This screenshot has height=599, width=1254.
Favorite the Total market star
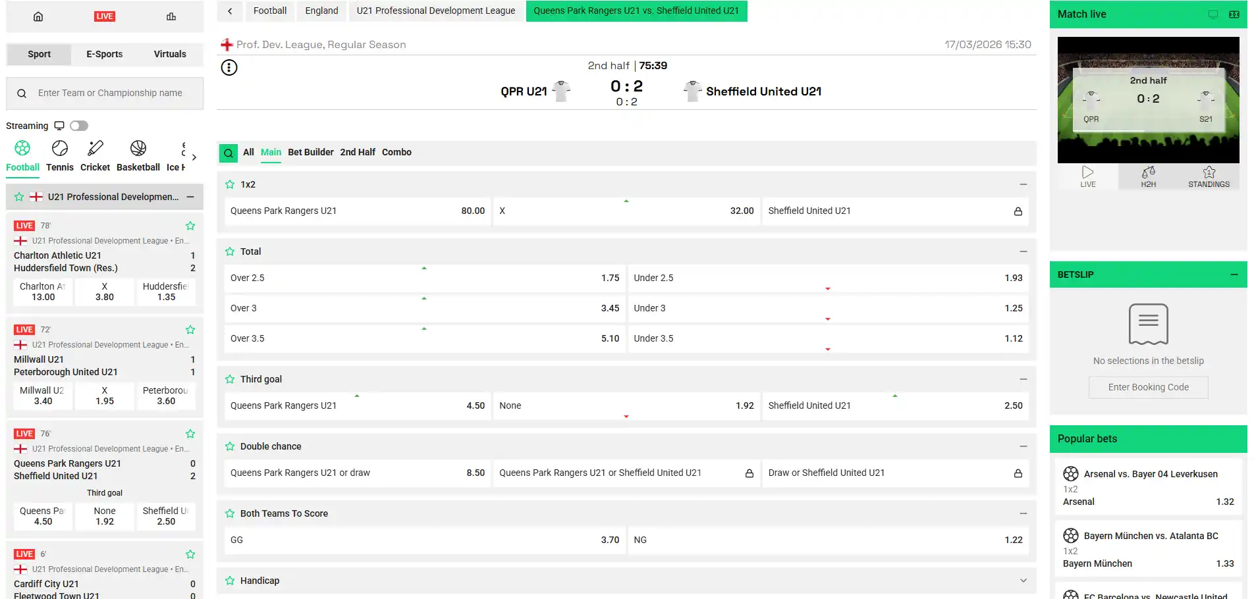[x=230, y=251]
